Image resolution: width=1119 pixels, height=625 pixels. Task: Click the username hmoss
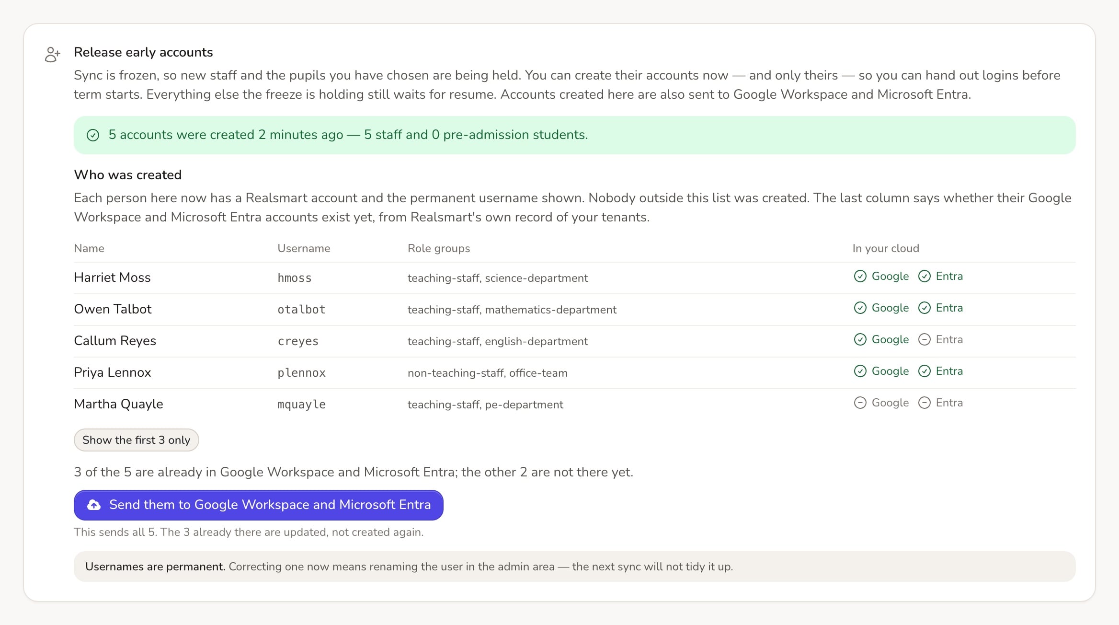295,278
